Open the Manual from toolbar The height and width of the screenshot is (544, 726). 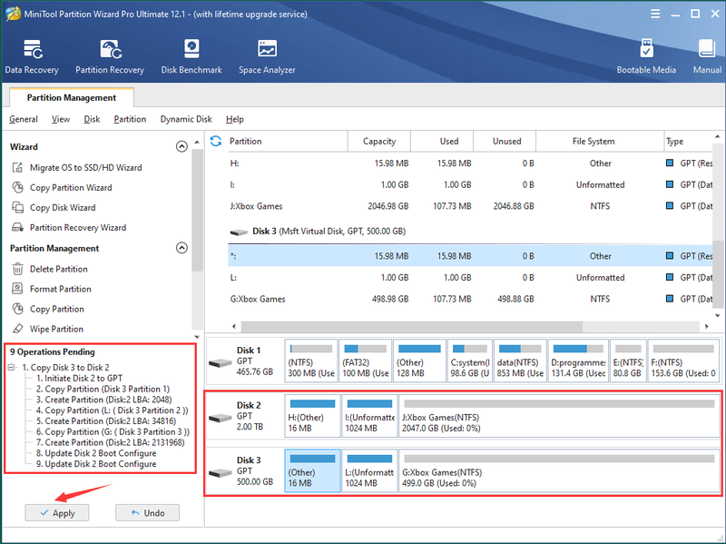(707, 57)
